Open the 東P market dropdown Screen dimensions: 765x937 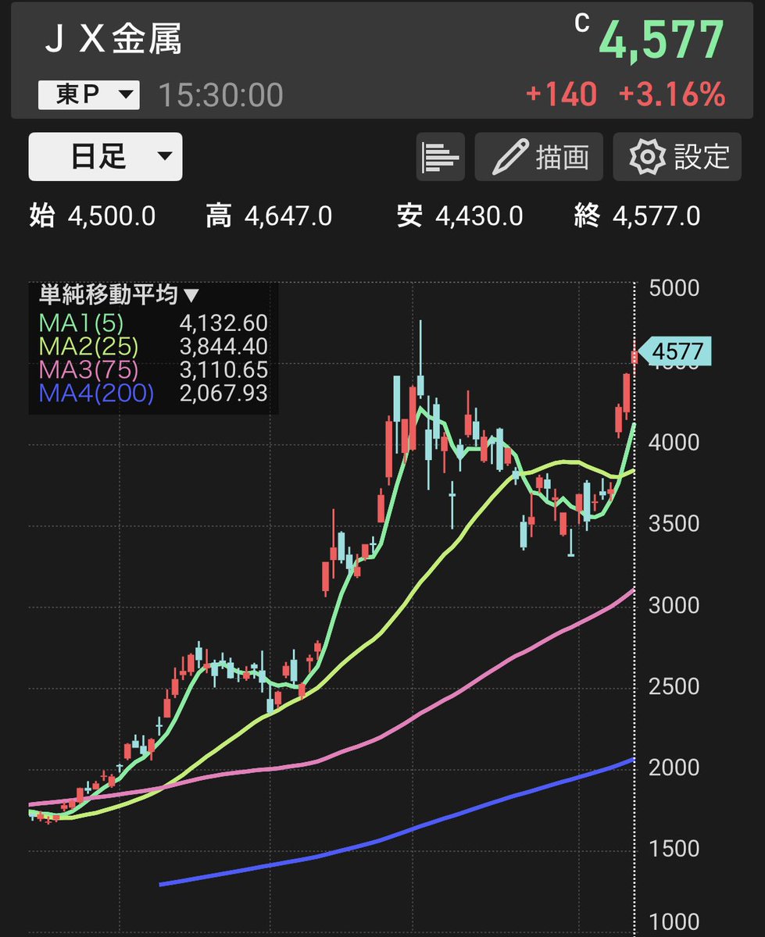pos(89,96)
